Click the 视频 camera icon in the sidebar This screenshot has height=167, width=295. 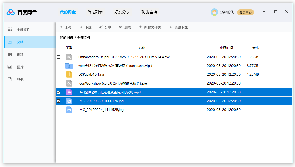pyautogui.click(x=10, y=54)
